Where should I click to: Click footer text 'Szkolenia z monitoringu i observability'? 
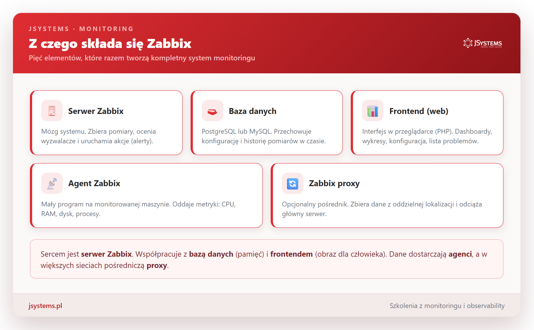click(x=447, y=306)
